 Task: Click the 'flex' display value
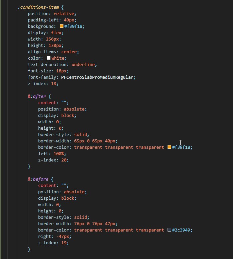pos(56,33)
